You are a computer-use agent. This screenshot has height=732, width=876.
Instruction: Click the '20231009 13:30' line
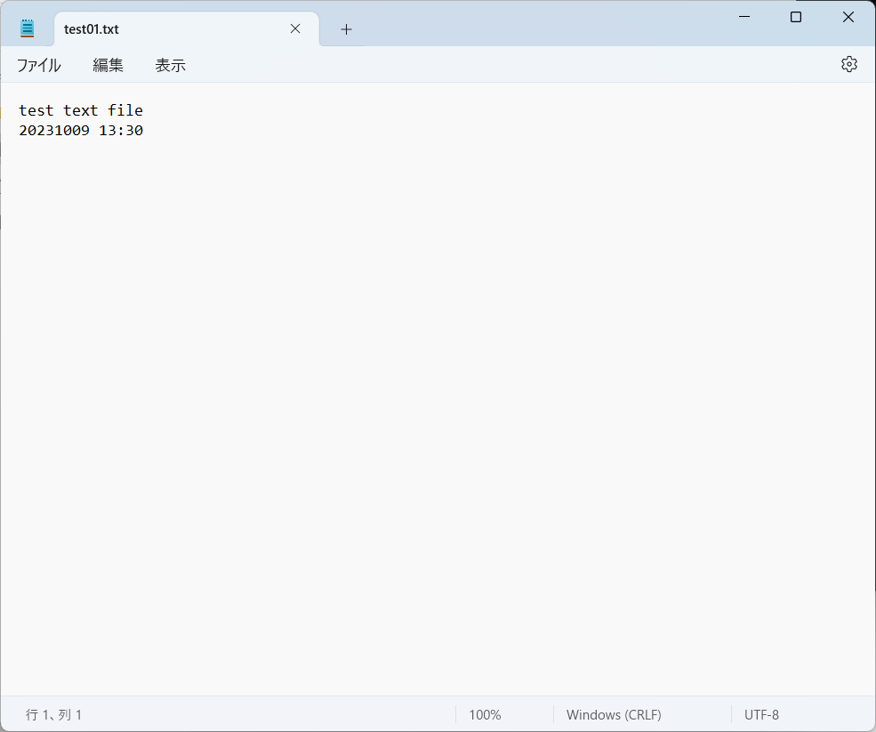(81, 130)
